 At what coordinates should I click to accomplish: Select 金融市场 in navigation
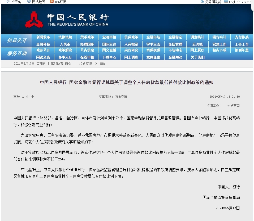153,37
